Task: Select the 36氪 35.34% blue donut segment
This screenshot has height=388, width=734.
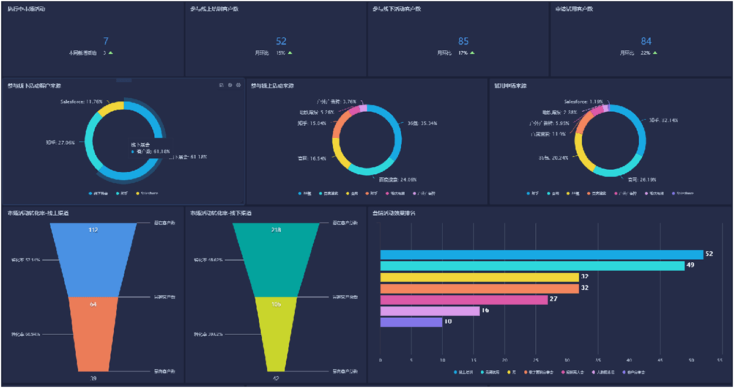Action: coord(397,131)
